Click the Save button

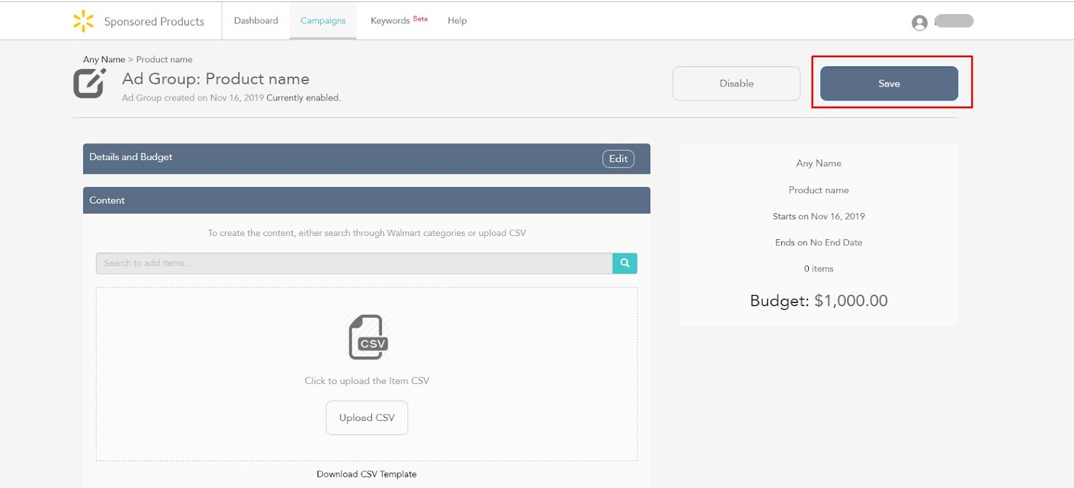tap(889, 83)
